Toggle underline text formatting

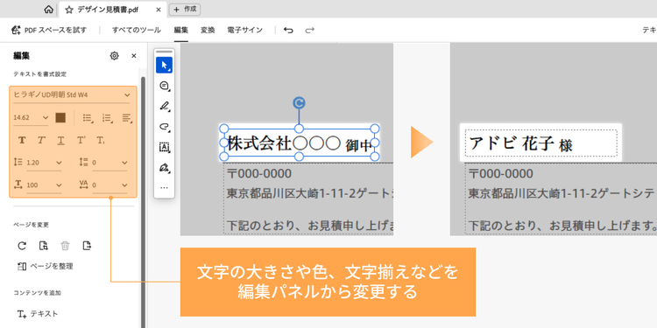[60, 140]
